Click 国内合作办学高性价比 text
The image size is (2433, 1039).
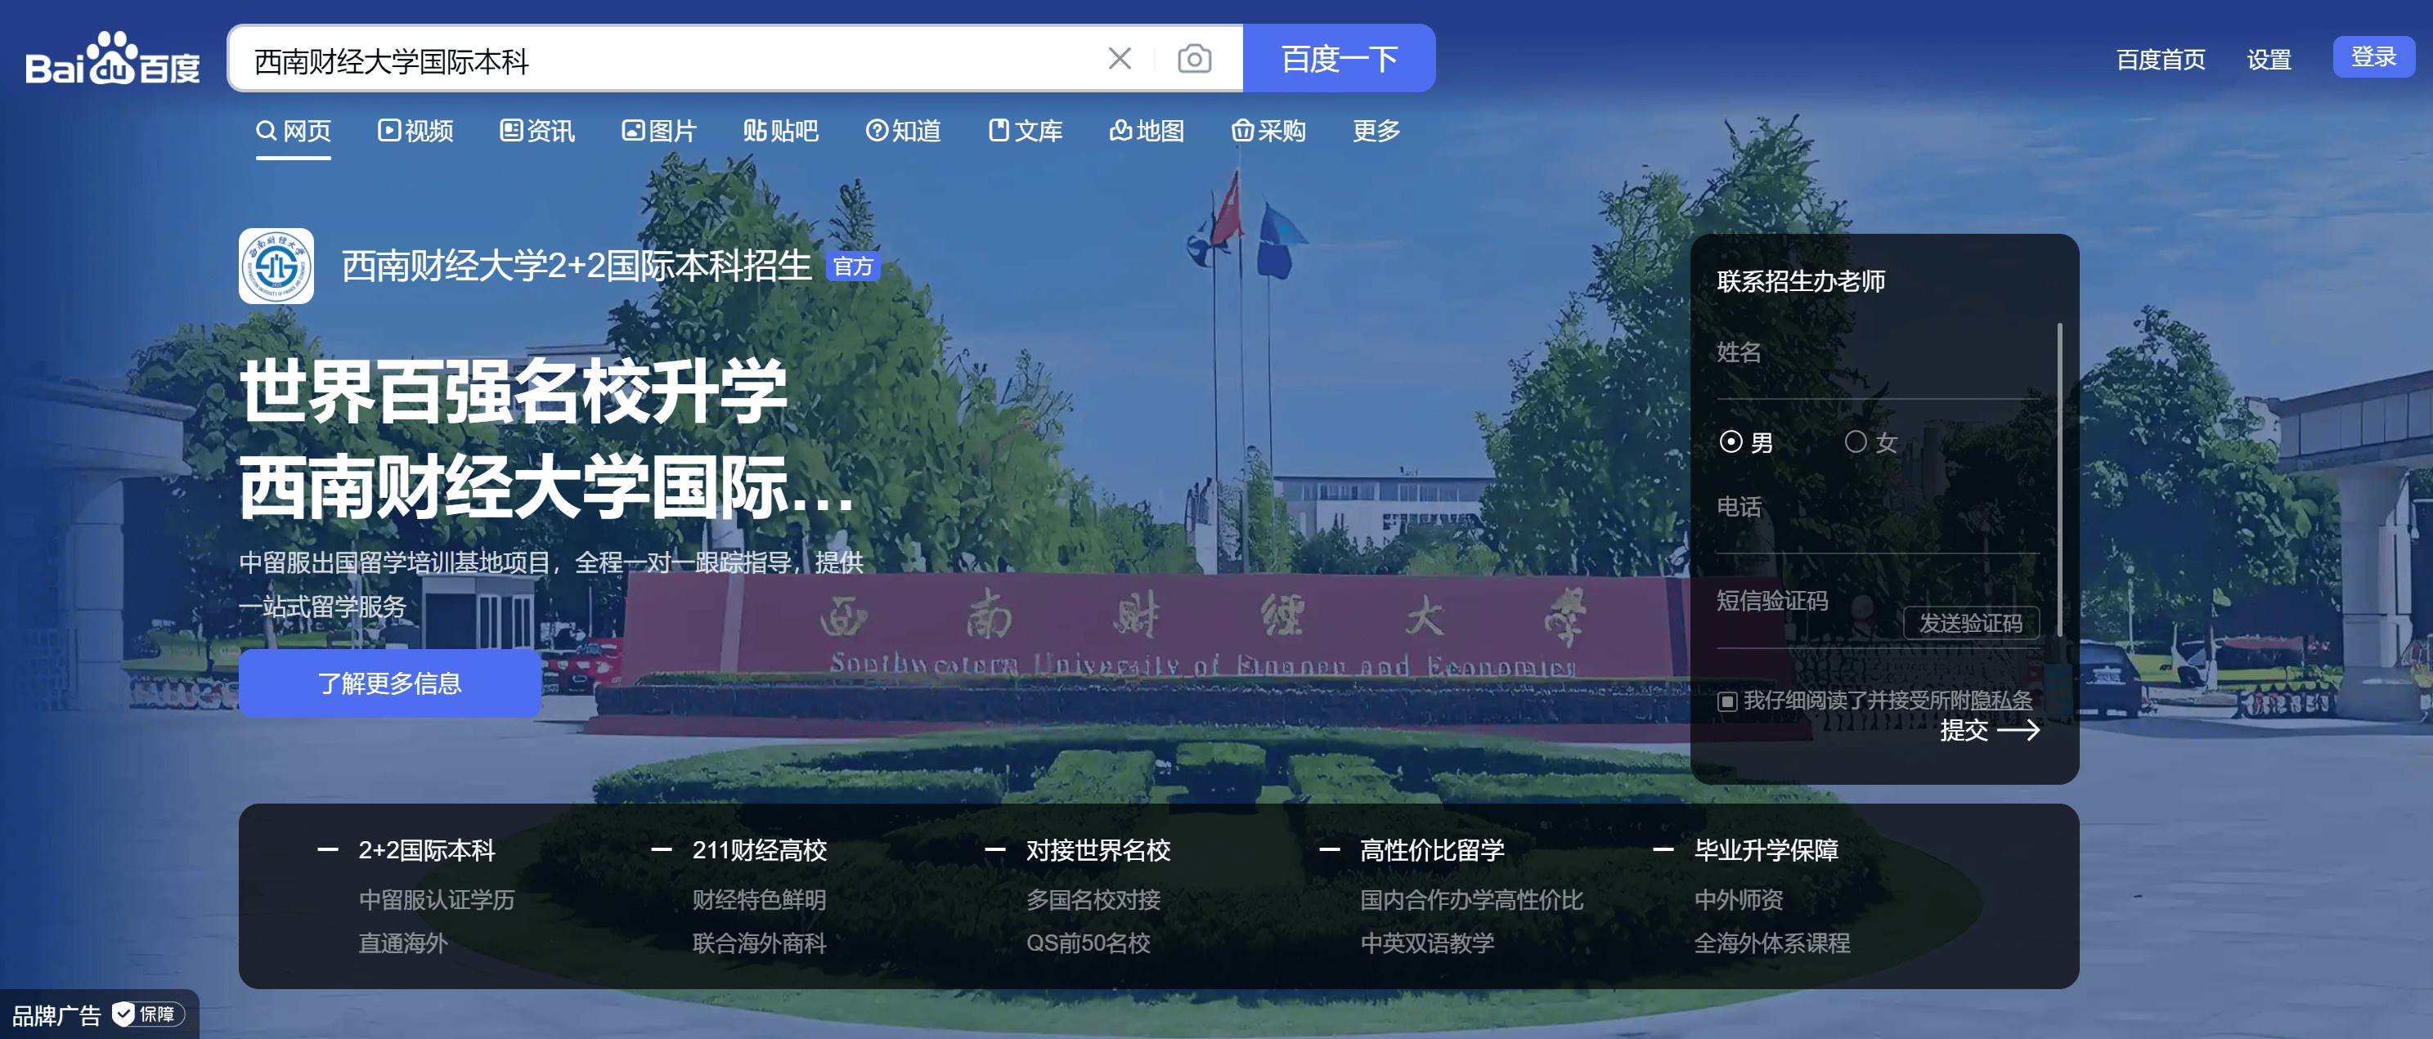click(x=1471, y=900)
